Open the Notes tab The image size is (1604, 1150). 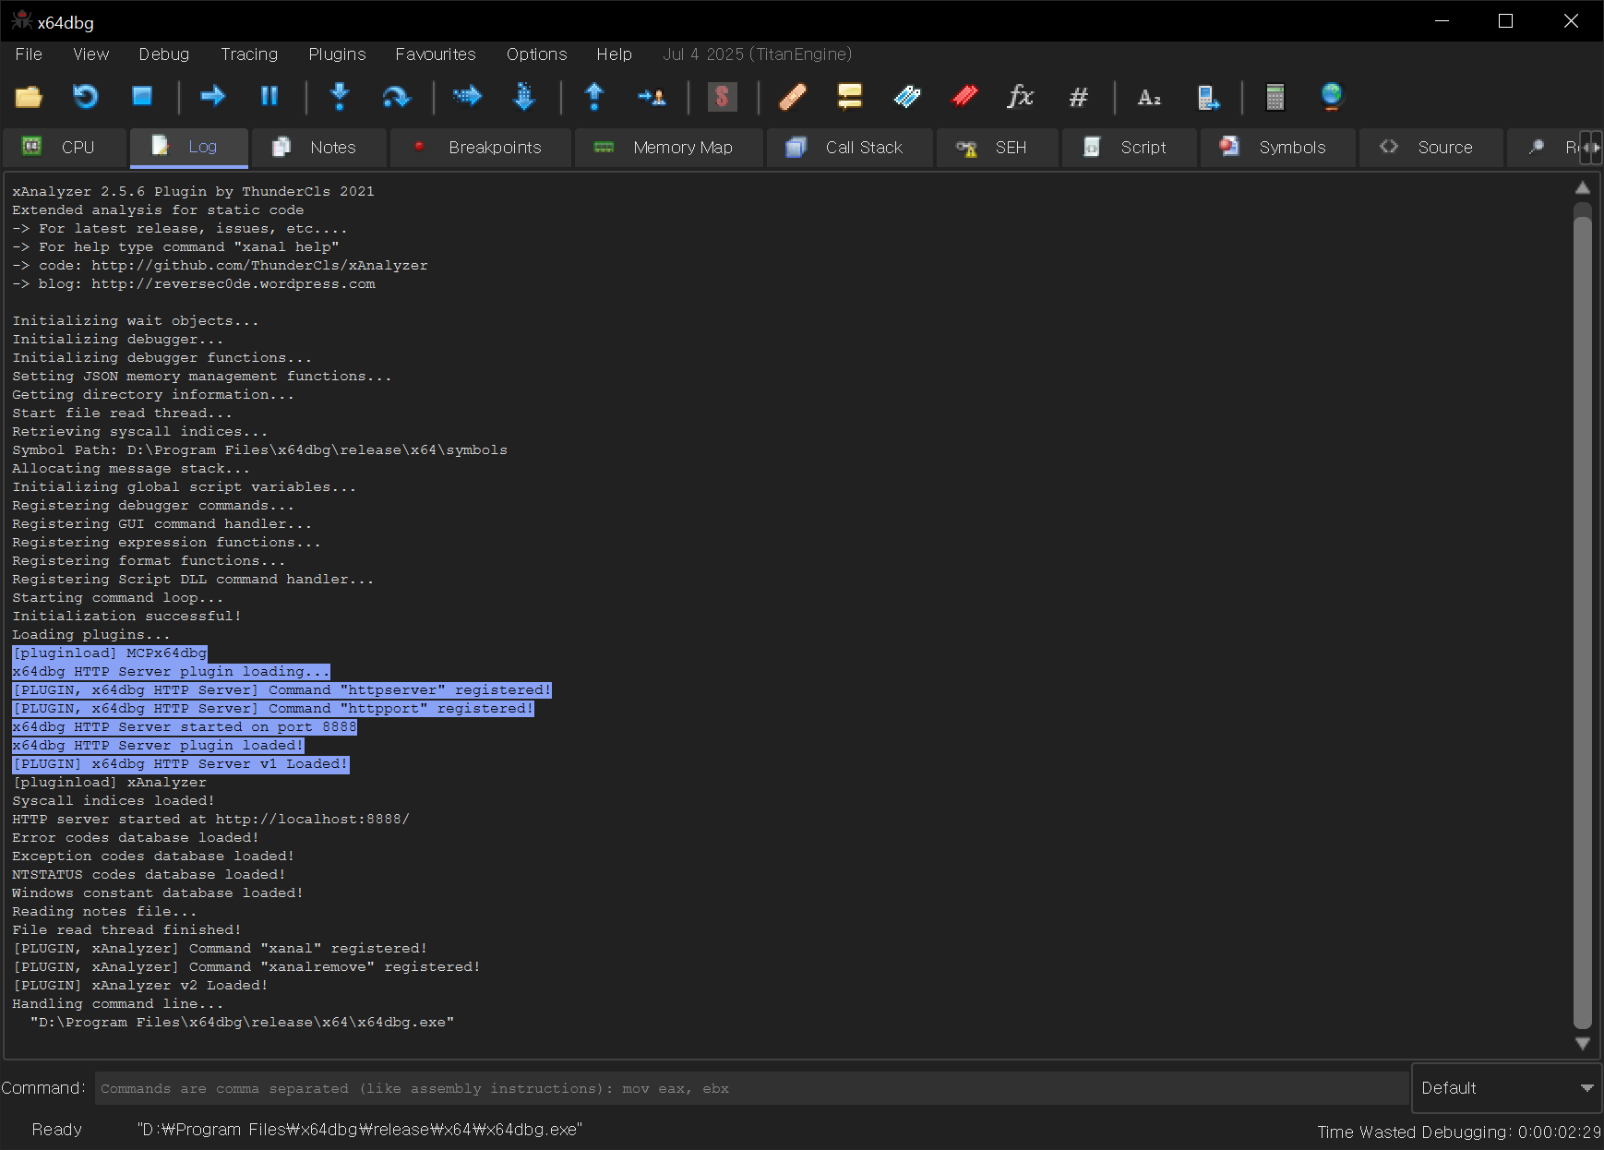(x=319, y=148)
